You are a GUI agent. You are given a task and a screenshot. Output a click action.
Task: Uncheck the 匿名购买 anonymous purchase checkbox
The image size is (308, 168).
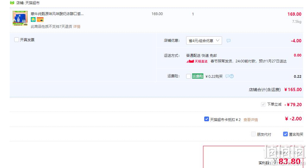(285, 134)
